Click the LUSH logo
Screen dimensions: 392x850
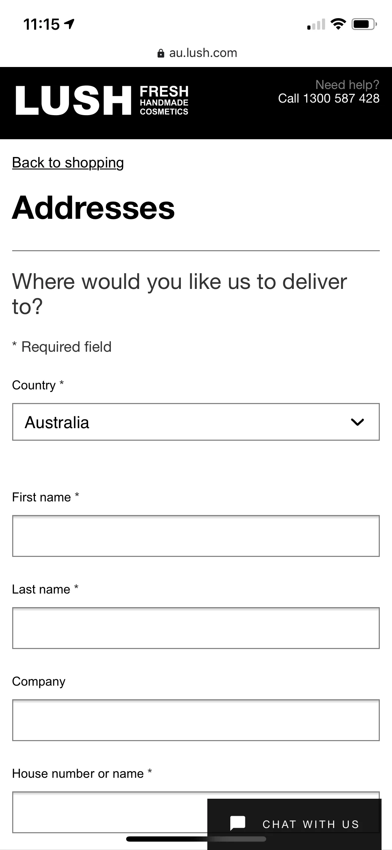(x=73, y=101)
